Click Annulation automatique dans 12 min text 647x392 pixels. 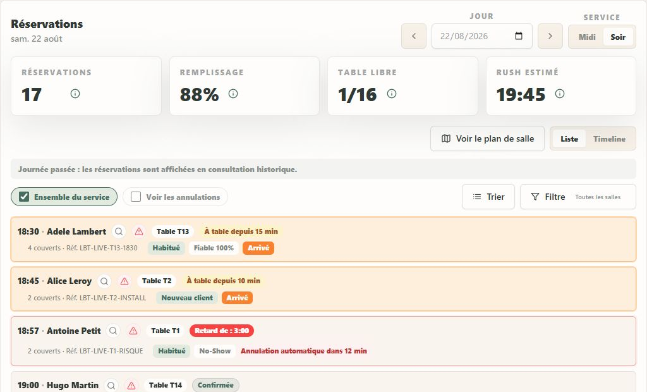tap(304, 351)
